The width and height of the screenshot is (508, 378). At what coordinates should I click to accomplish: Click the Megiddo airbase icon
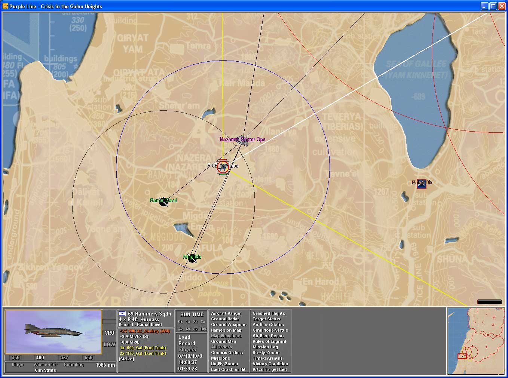[192, 258]
